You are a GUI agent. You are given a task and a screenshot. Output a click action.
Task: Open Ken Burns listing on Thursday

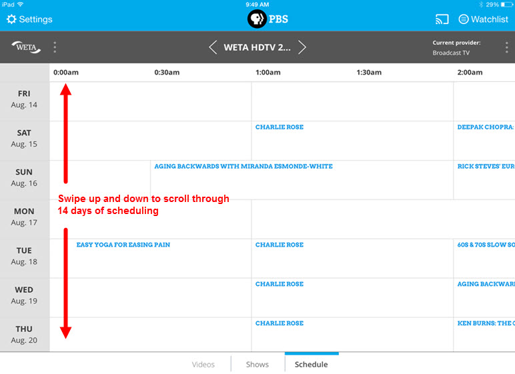[x=486, y=323]
